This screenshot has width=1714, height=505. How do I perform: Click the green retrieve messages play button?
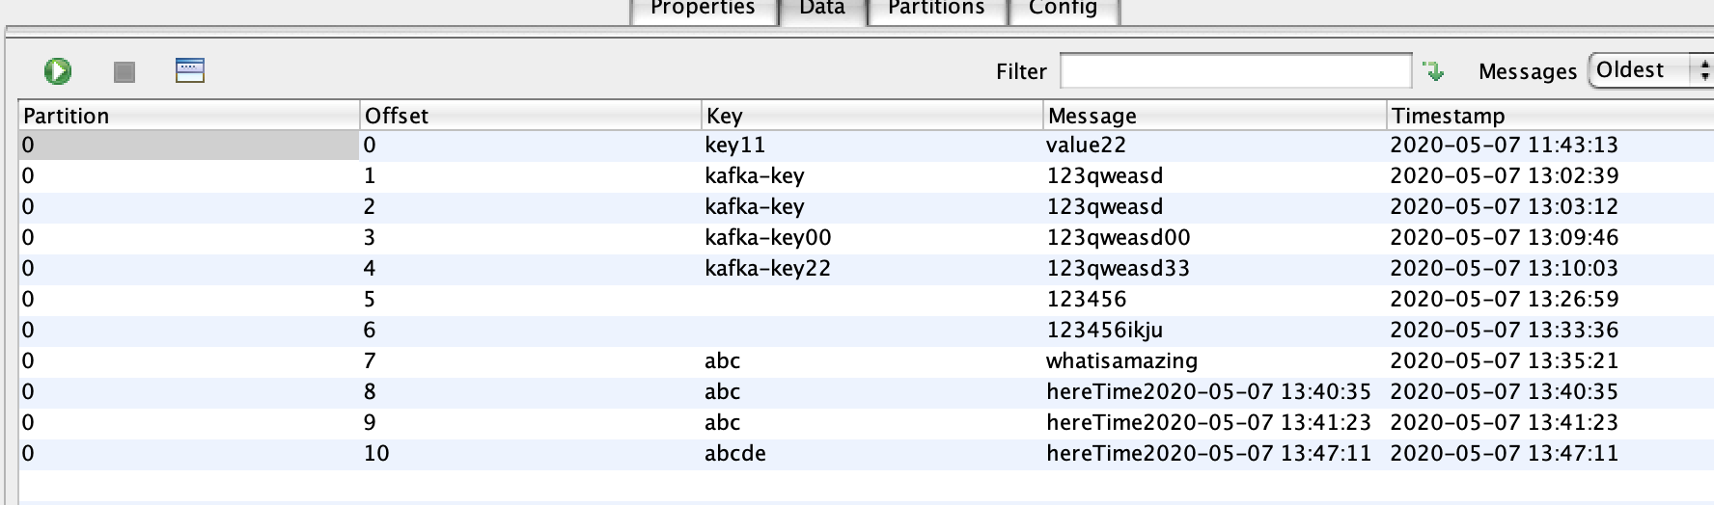[x=57, y=71]
